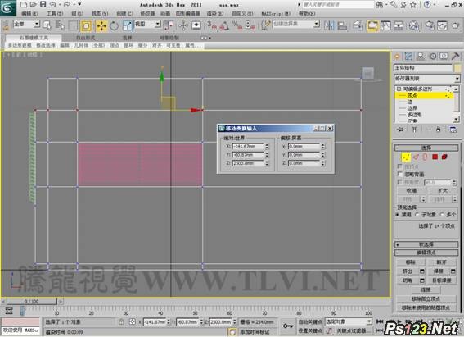This screenshot has height=337, width=464.
Task: Switch to the 自由形式 ribbon tab
Action: [86, 38]
